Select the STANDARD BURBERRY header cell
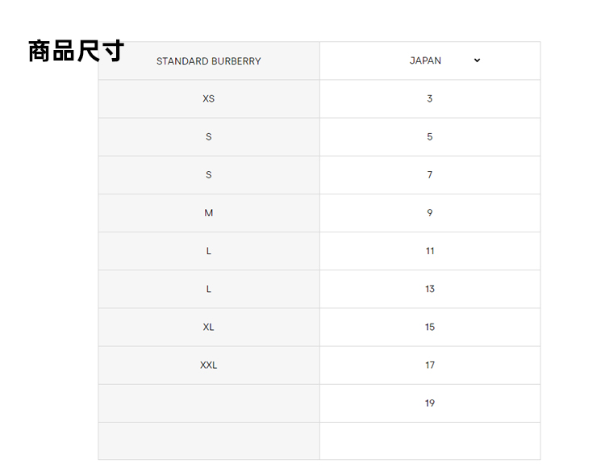Viewport: 605px width, 468px height. 209,61
